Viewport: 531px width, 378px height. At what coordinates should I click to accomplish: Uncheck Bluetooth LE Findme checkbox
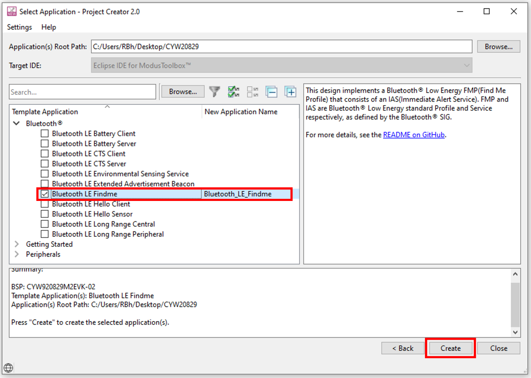click(44, 194)
